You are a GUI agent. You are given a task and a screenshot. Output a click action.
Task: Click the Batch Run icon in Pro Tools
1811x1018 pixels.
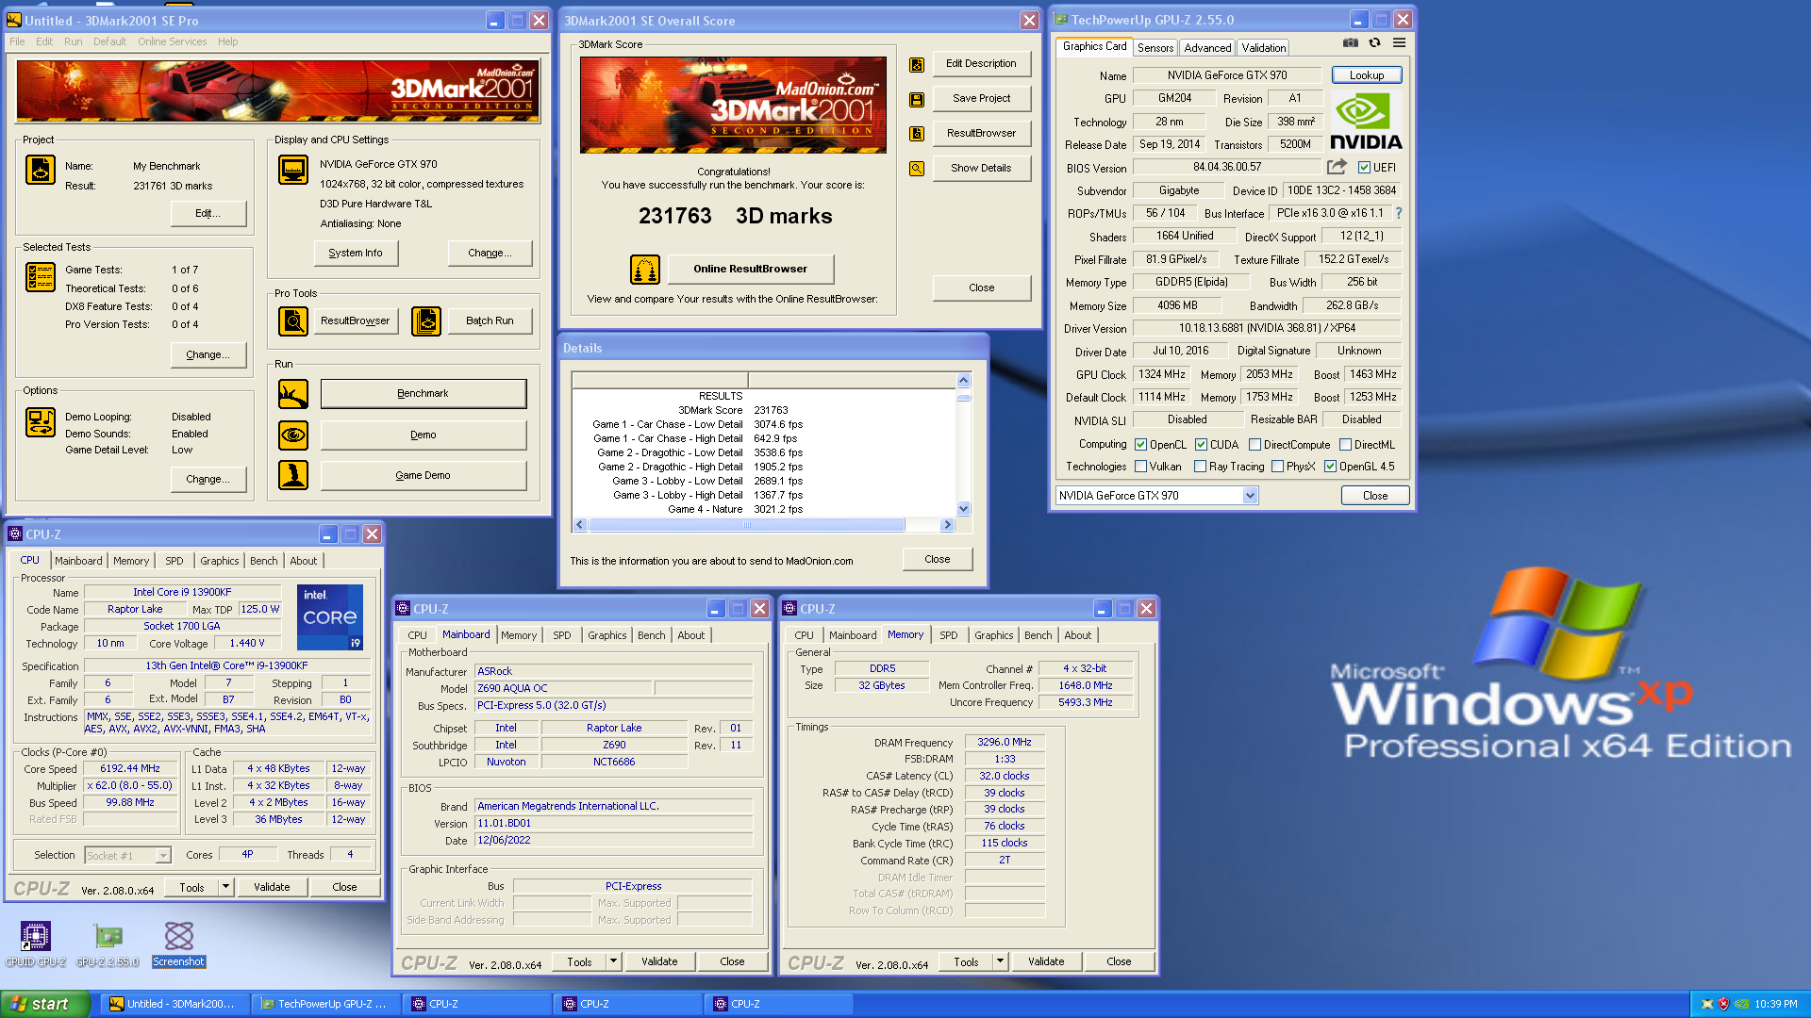pyautogui.click(x=426, y=321)
